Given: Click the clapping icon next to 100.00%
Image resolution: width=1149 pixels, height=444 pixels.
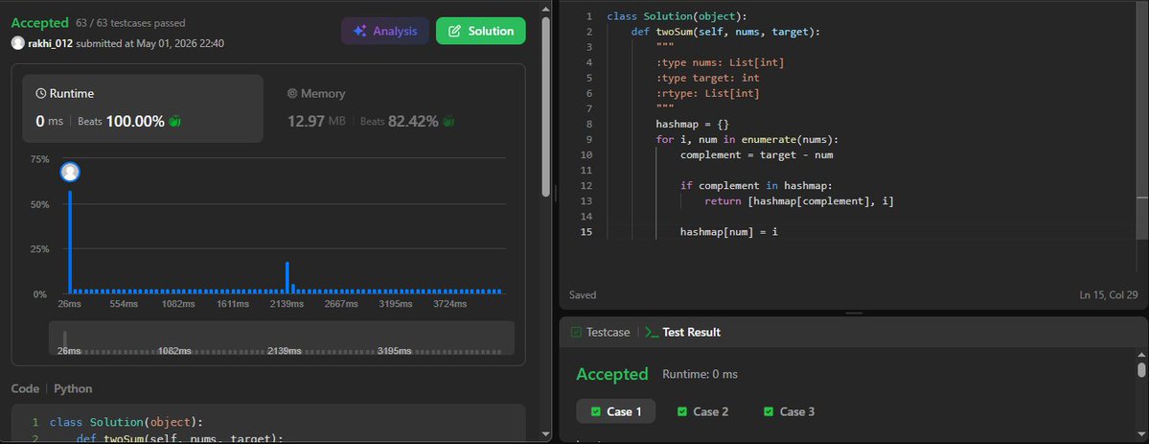Looking at the screenshot, I should pyautogui.click(x=174, y=121).
